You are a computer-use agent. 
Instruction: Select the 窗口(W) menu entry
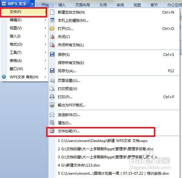click(x=24, y=69)
